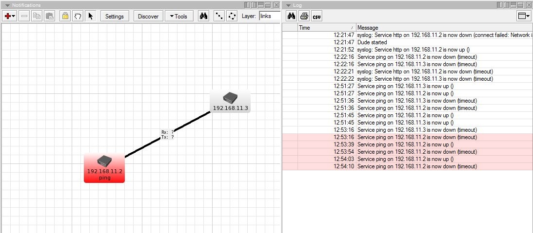Select 12:21:47 syslog http down entry
The width and height of the screenshot is (533, 233).
(x=408, y=35)
